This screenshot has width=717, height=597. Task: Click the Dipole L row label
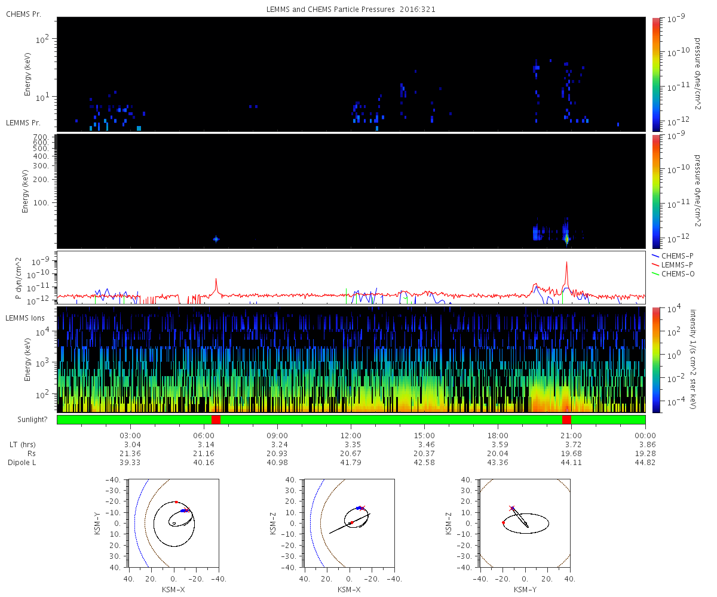tap(24, 463)
